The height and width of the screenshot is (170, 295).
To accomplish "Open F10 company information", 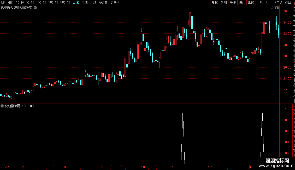I will coord(260,2).
